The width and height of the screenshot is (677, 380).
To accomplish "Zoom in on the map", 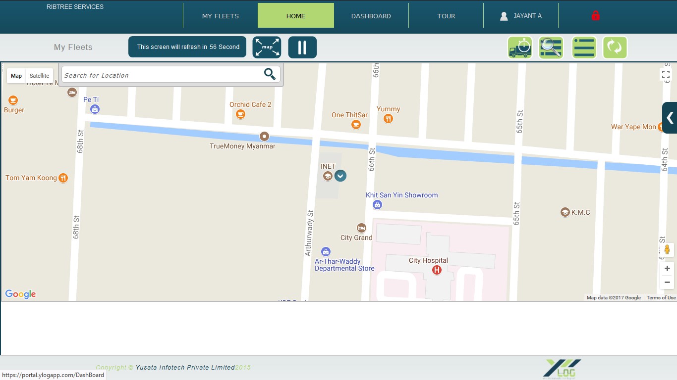I will click(667, 268).
